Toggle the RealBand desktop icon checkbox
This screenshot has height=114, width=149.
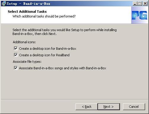tap(16, 55)
